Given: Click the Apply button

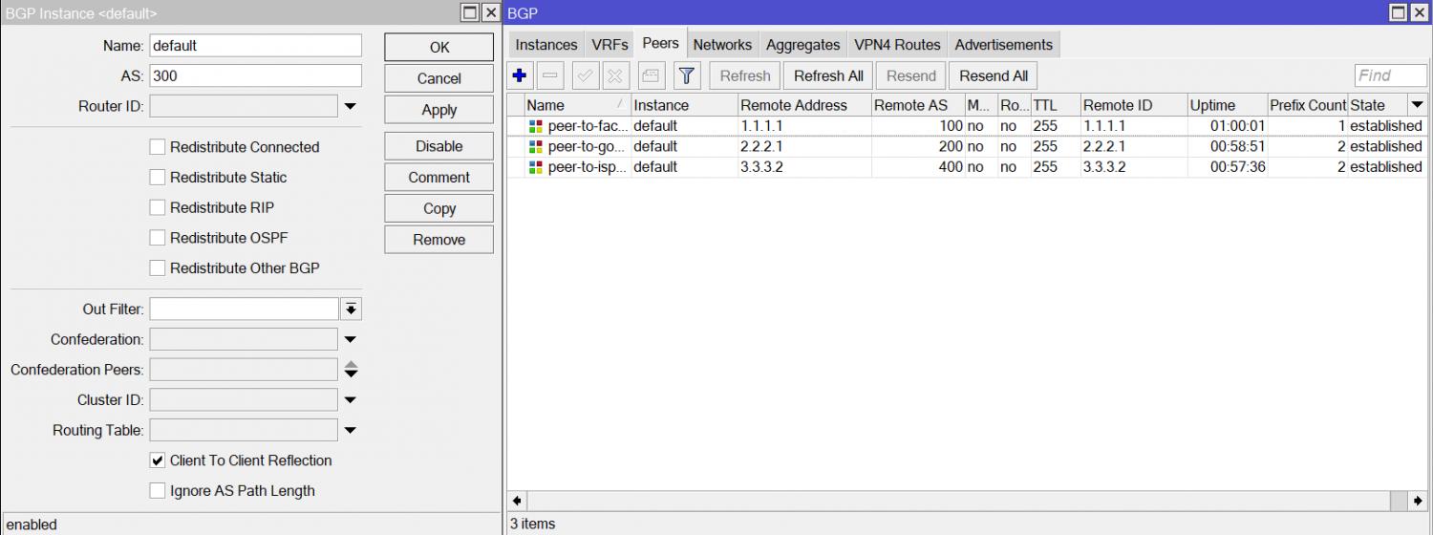Looking at the screenshot, I should [x=438, y=110].
